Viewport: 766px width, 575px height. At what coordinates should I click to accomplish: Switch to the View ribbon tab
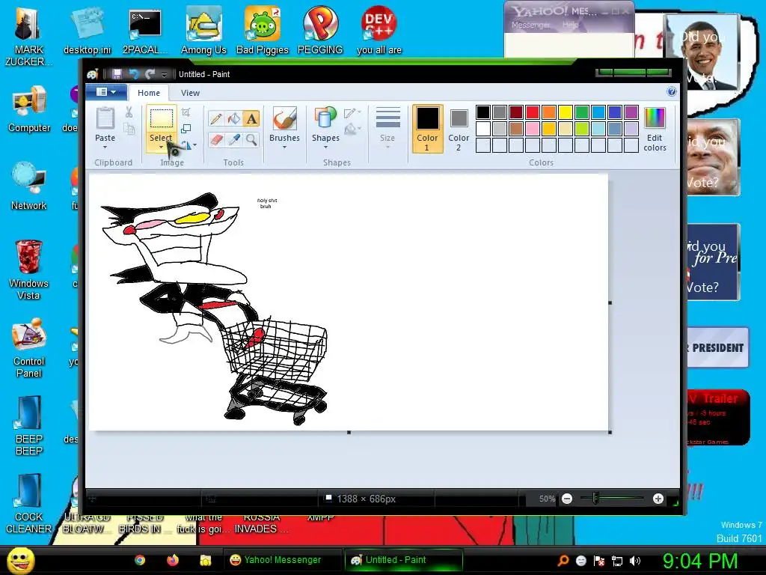pos(190,93)
